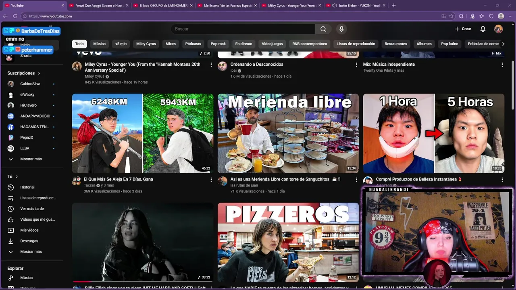Show more filter chips with right arrow

point(503,44)
